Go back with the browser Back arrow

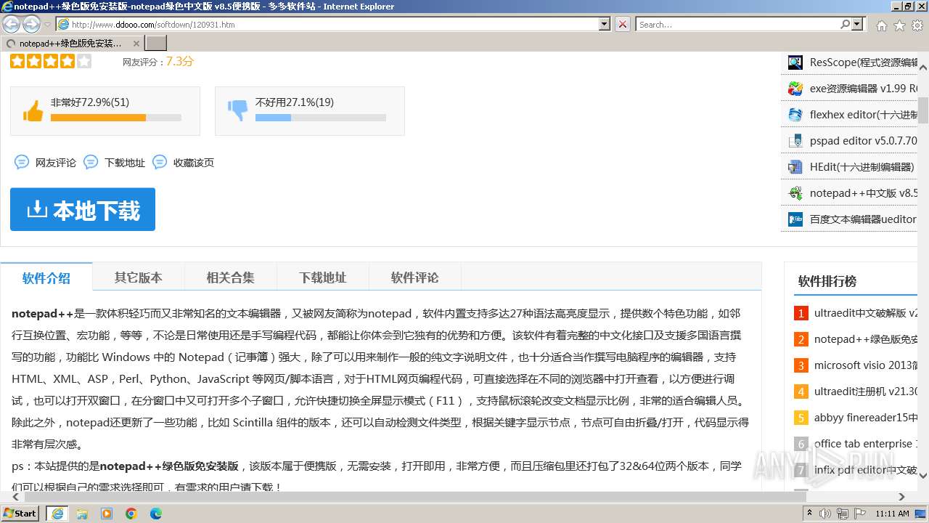[12, 24]
